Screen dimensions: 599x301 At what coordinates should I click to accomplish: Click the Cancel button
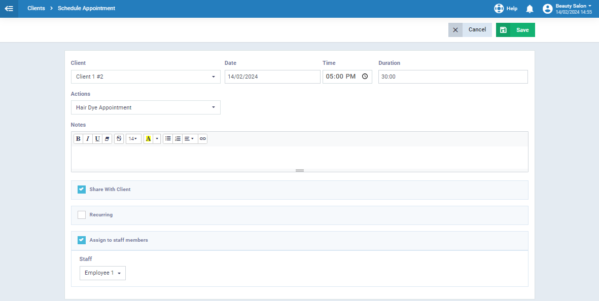[477, 30]
